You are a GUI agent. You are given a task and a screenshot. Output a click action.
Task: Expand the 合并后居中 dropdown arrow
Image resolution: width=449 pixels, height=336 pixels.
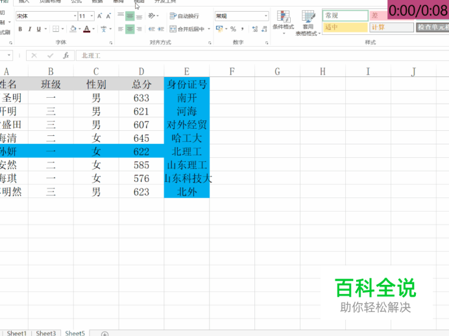click(x=209, y=29)
